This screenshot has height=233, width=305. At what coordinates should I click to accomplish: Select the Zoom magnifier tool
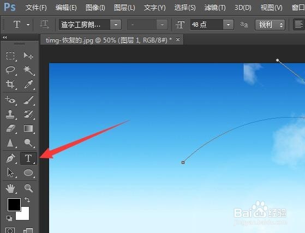click(x=28, y=188)
